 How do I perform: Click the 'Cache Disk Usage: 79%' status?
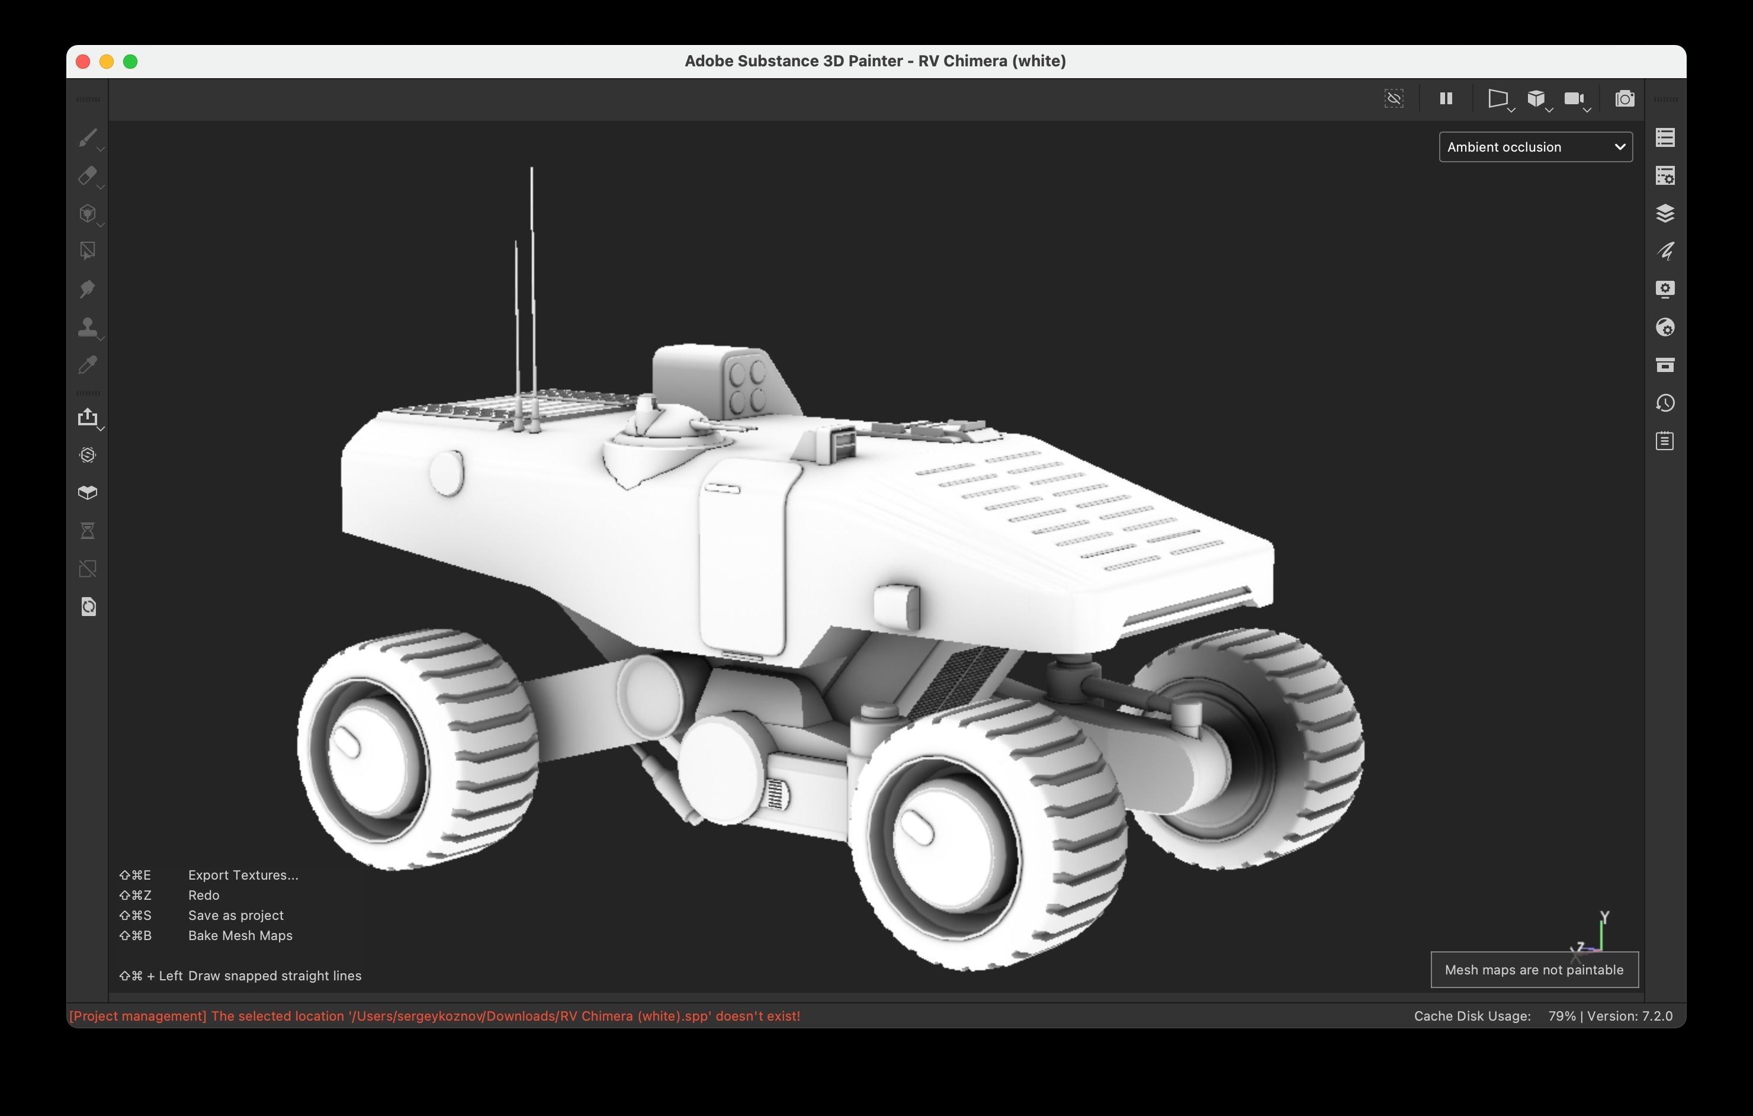point(1495,1015)
